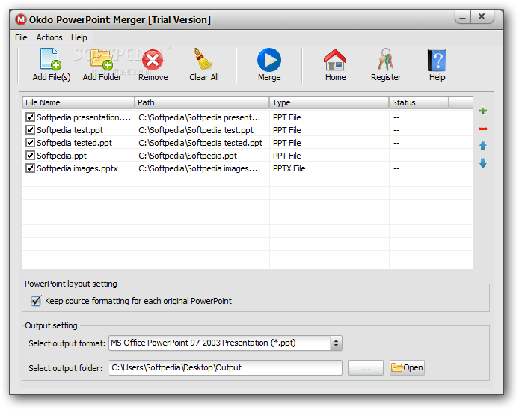Image resolution: width=519 pixels, height=410 pixels.
Task: Click the Okdo app logo in the title bar
Action: 21,19
